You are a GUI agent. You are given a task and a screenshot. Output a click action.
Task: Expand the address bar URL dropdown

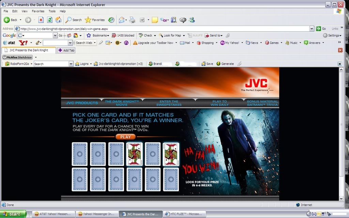[x=312, y=29]
